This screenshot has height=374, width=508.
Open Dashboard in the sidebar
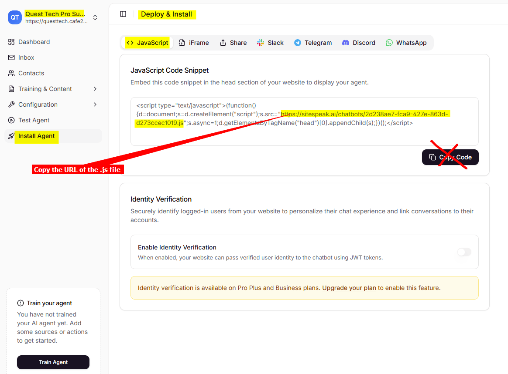[x=53, y=42]
